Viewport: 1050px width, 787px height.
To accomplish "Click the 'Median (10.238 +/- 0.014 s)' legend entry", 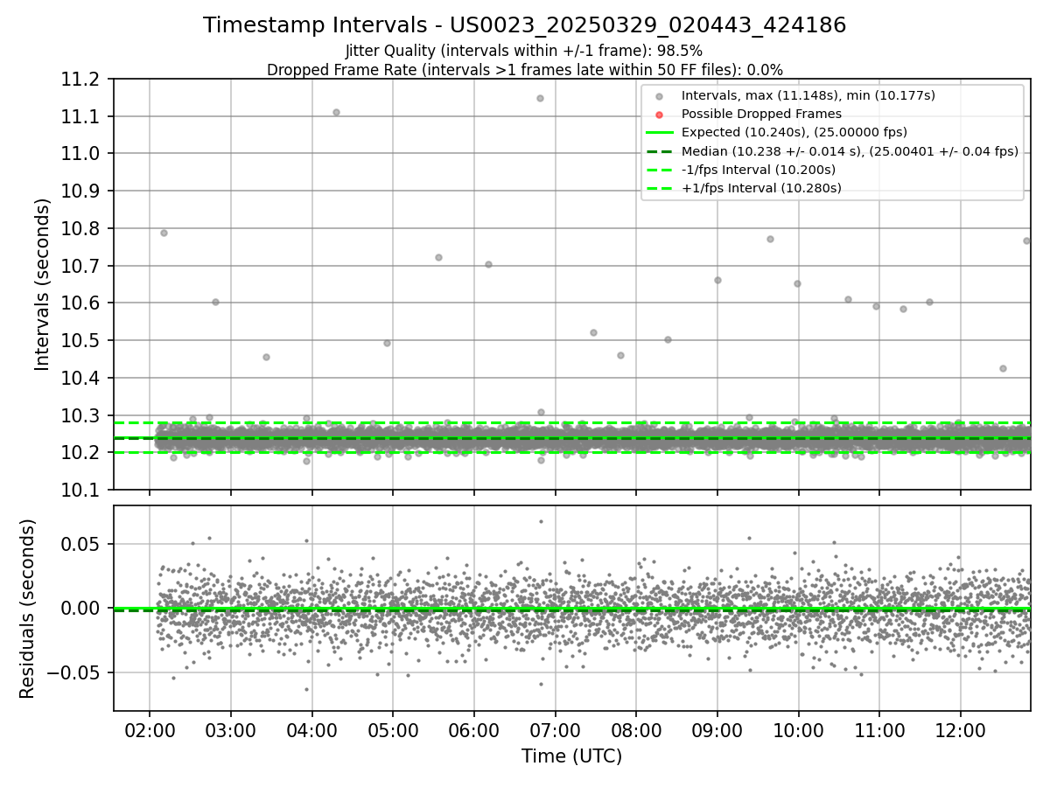I will coord(850,151).
